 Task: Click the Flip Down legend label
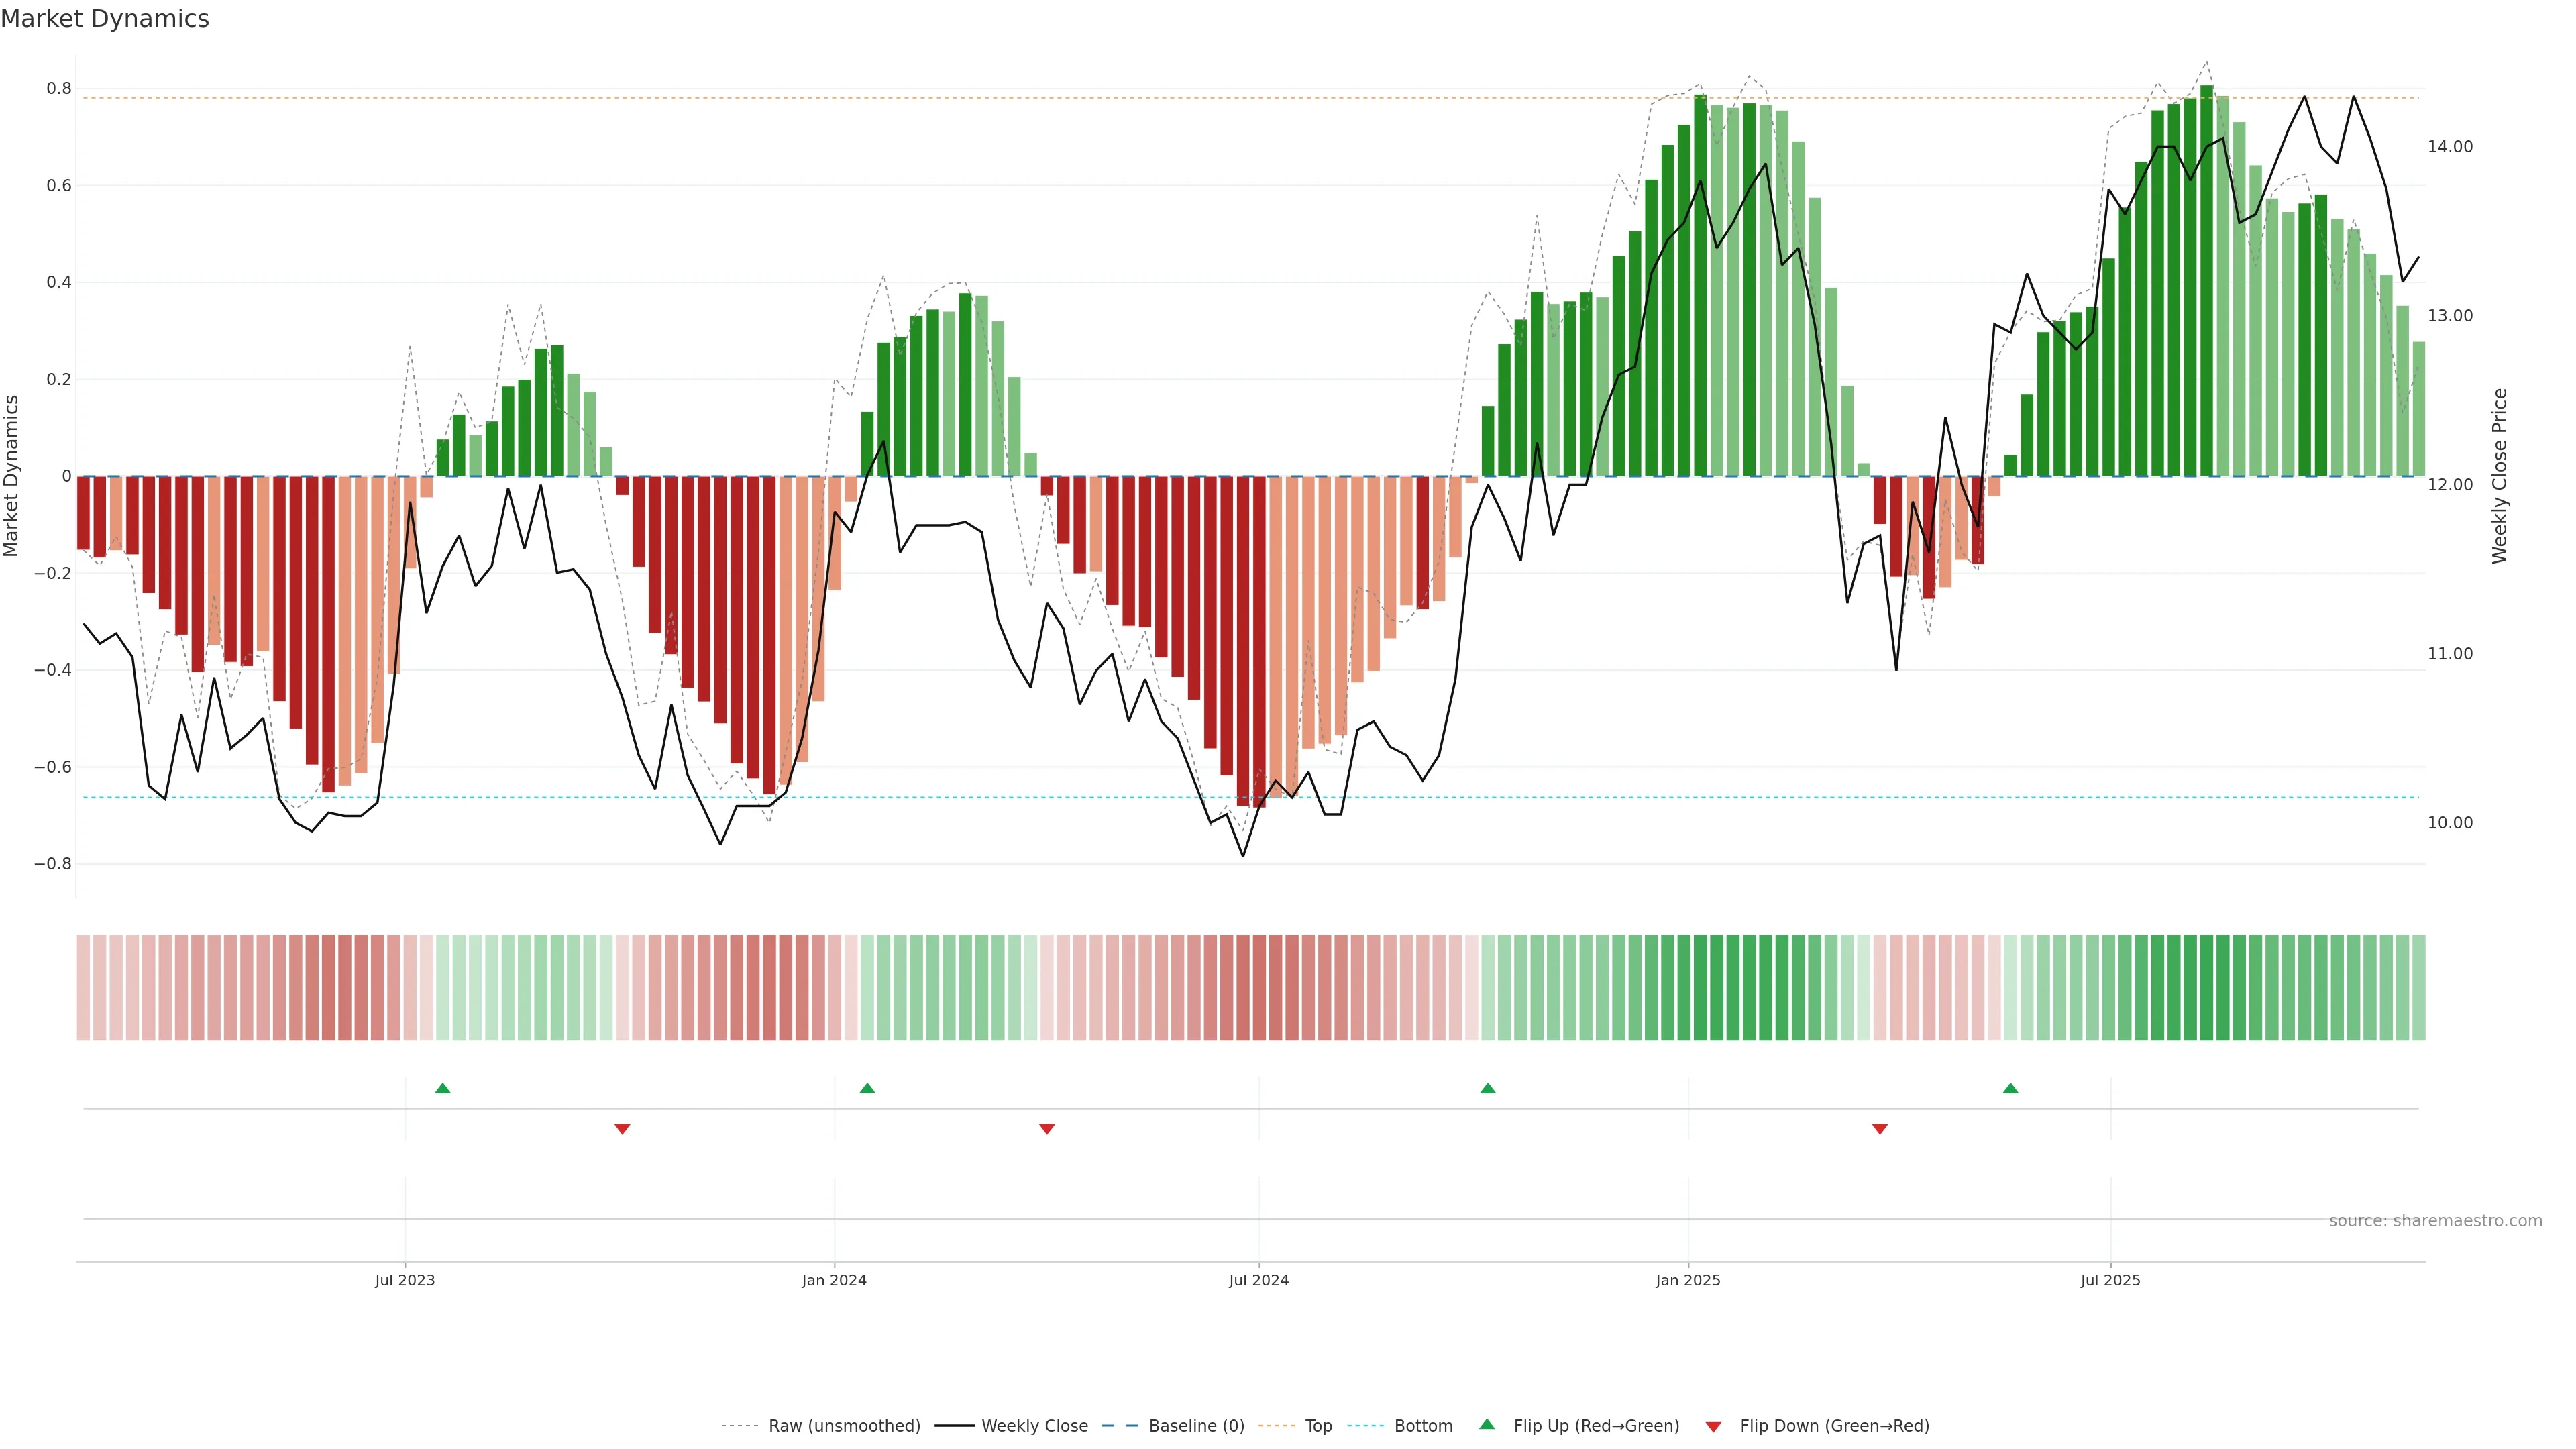click(x=1834, y=1426)
